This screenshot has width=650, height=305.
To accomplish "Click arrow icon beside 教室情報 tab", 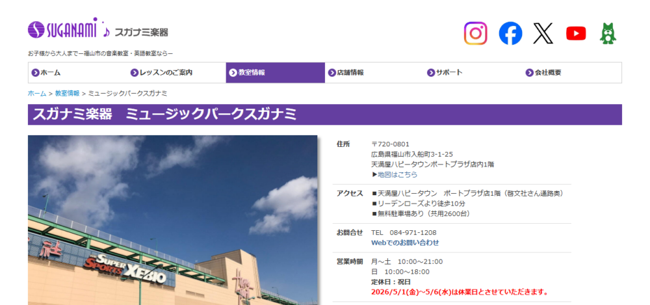I will click(233, 73).
